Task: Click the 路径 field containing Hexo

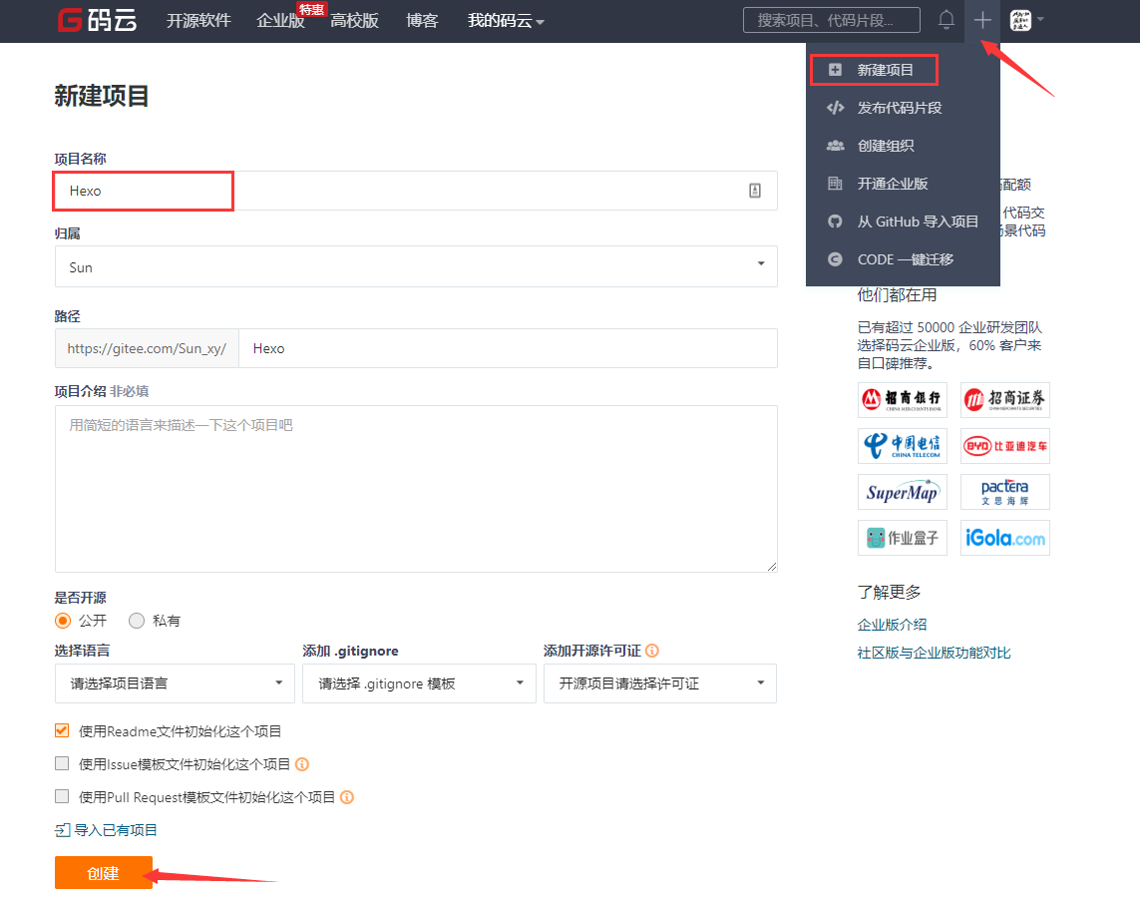Action: click(508, 348)
